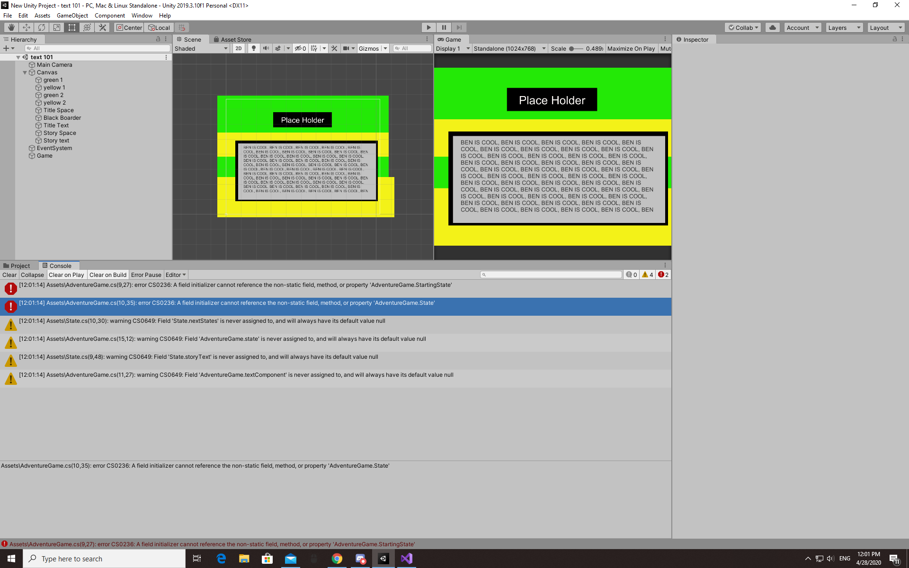
Task: Select the Rotate tool icon
Action: click(x=42, y=27)
